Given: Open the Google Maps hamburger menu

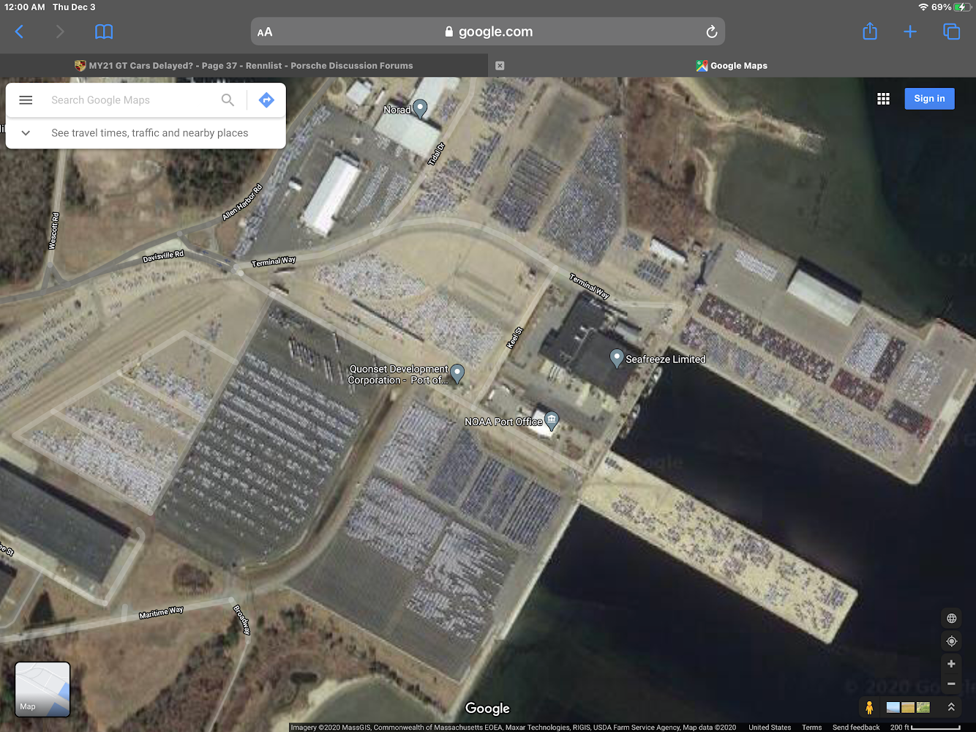Looking at the screenshot, I should 26,100.
